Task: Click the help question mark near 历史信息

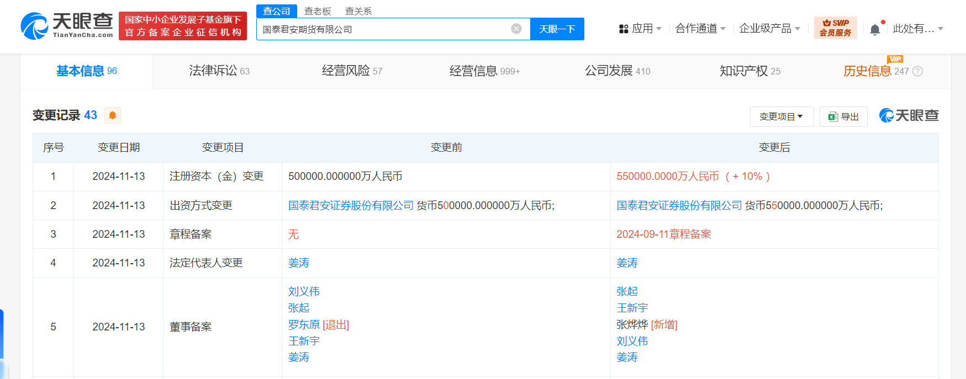Action: click(x=917, y=71)
